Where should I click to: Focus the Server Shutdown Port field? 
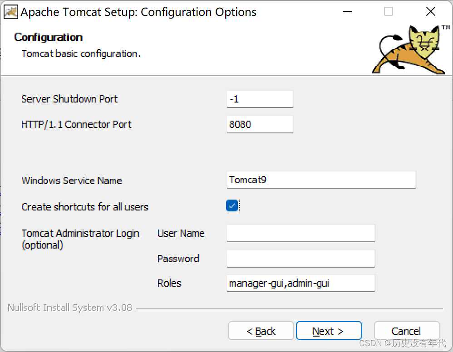click(x=260, y=99)
